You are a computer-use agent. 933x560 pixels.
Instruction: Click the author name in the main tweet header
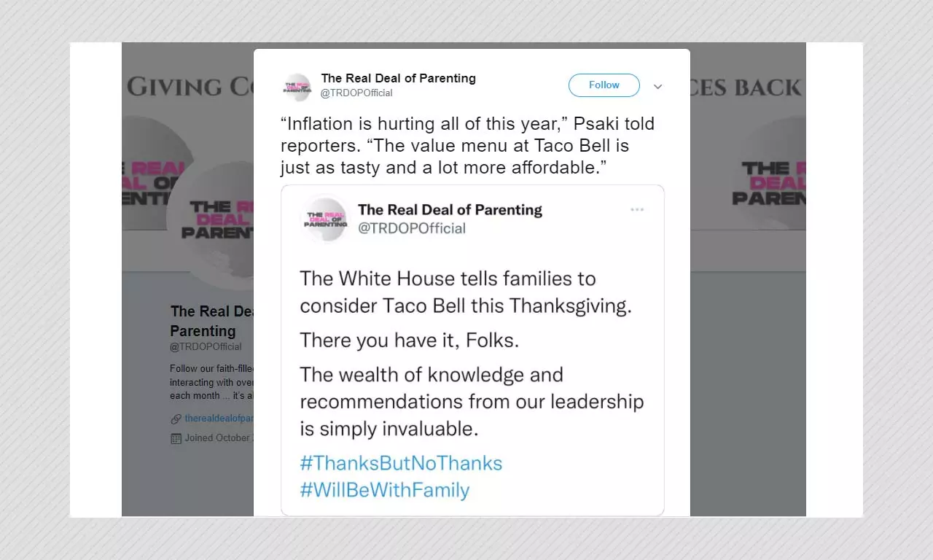398,78
